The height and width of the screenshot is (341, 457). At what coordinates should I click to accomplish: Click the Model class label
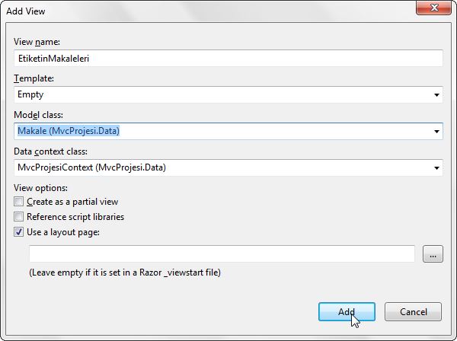point(40,114)
